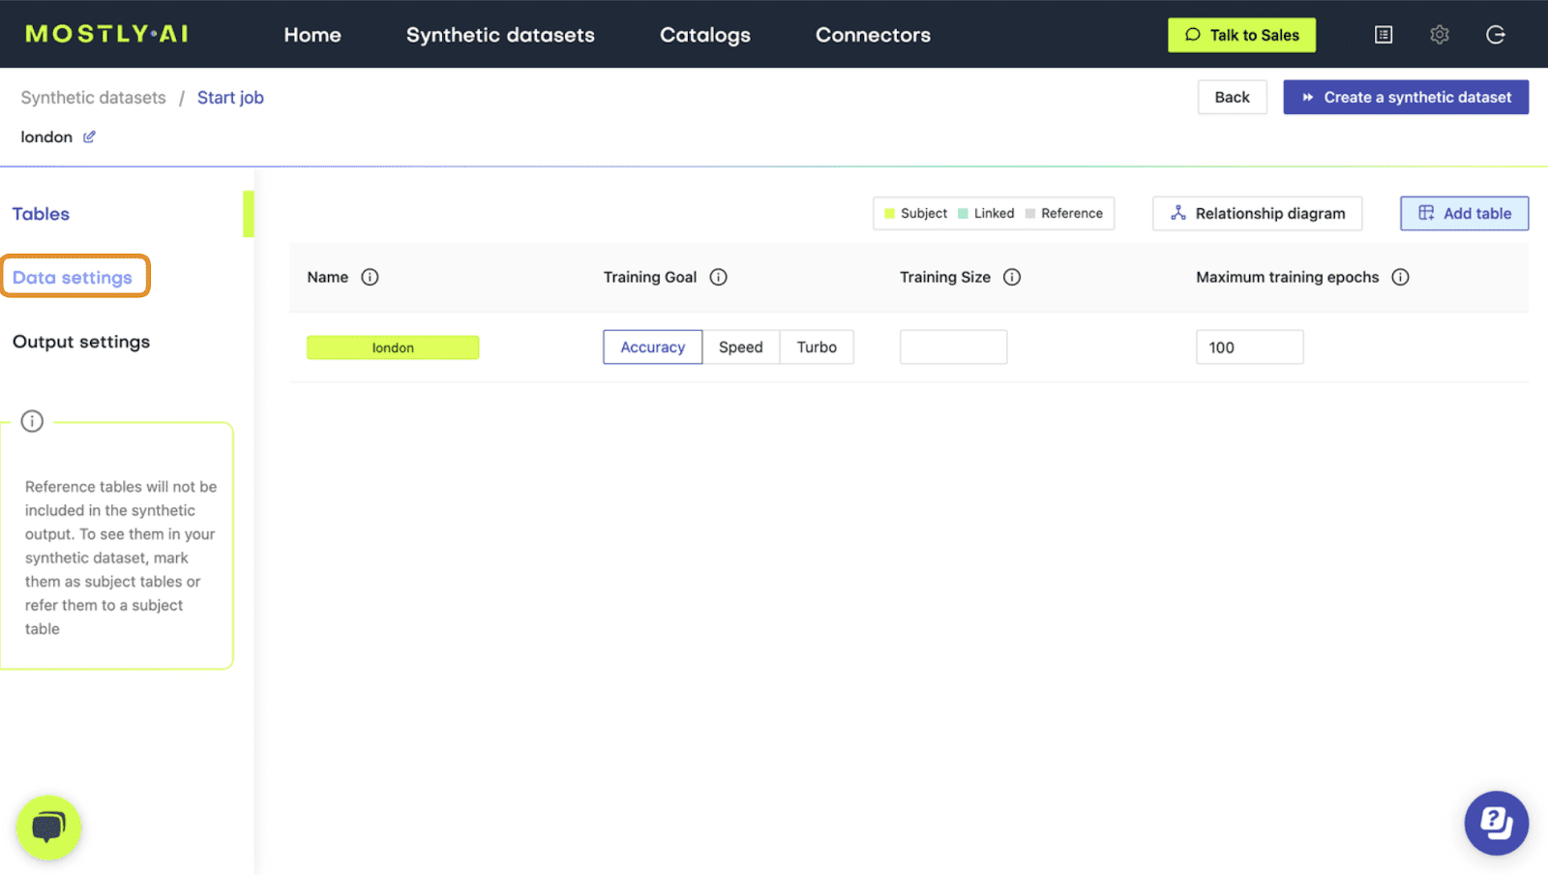
Task: Click the Add table button
Action: 1465,213
